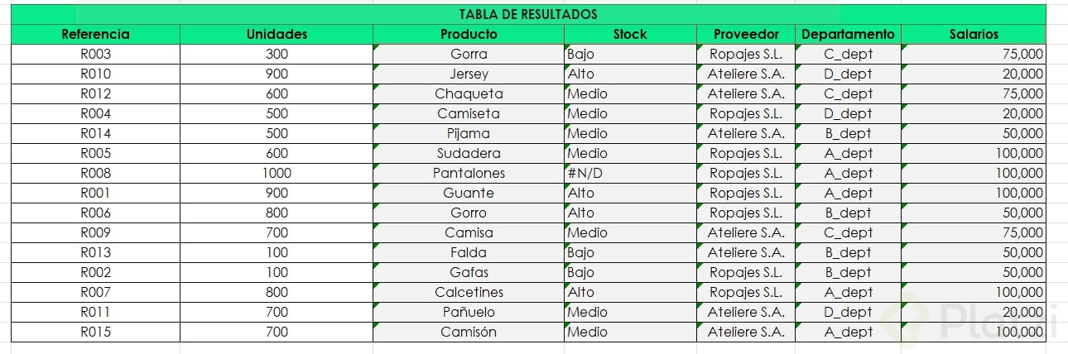Select the Jersey product cell
This screenshot has width=1068, height=354.
pyautogui.click(x=469, y=74)
